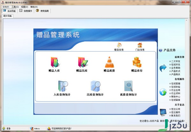Viewport: 191px width, 132px height.
Task: Select the 信息操作 toolbar button
Action: point(26,11)
